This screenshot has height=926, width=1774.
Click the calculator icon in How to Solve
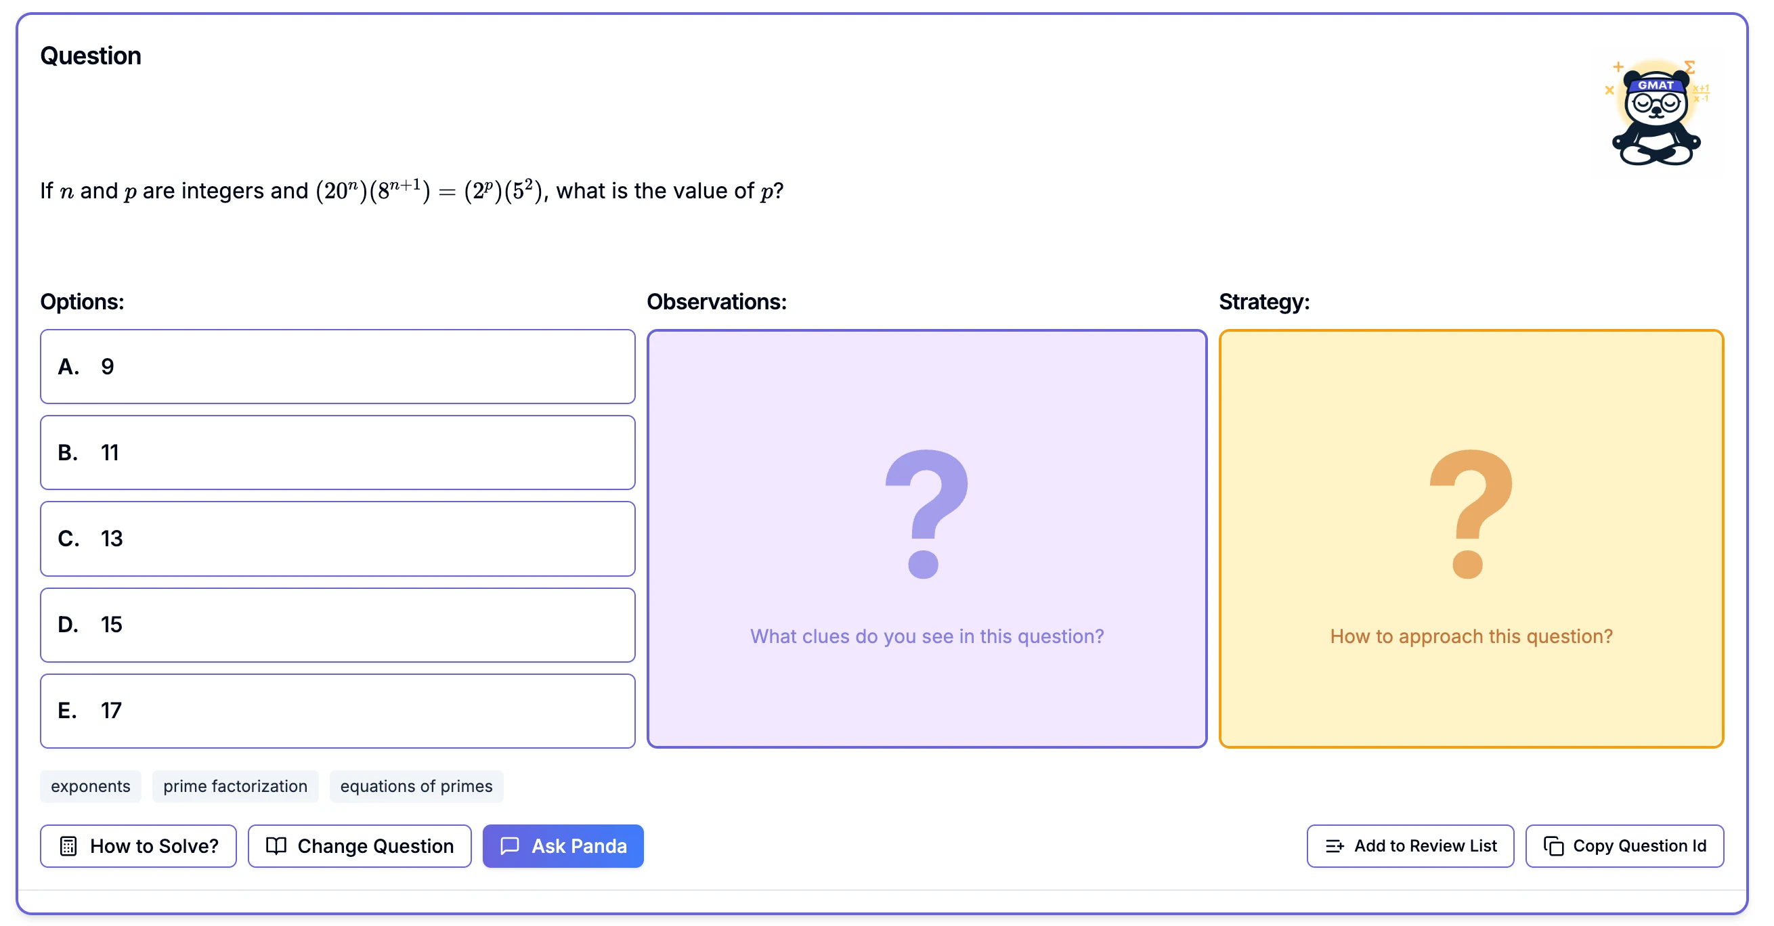pos(68,845)
